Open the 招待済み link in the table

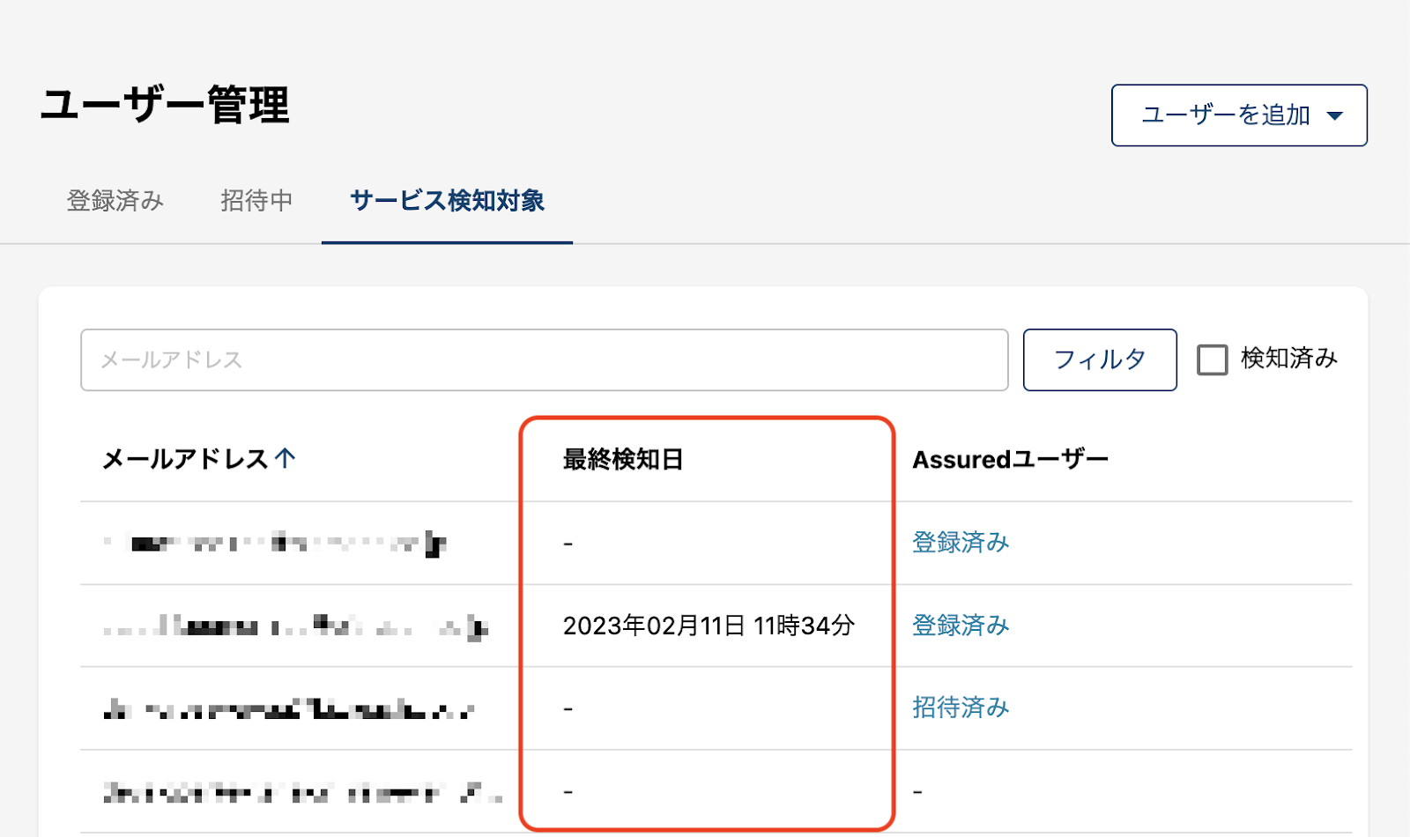click(x=961, y=707)
